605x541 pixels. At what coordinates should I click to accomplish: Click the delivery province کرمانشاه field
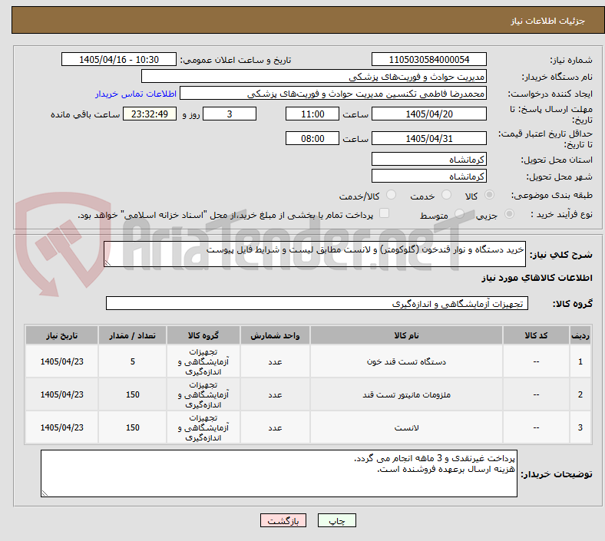[429, 159]
